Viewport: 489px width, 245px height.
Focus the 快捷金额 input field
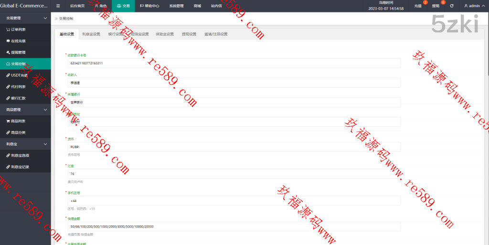234,226
